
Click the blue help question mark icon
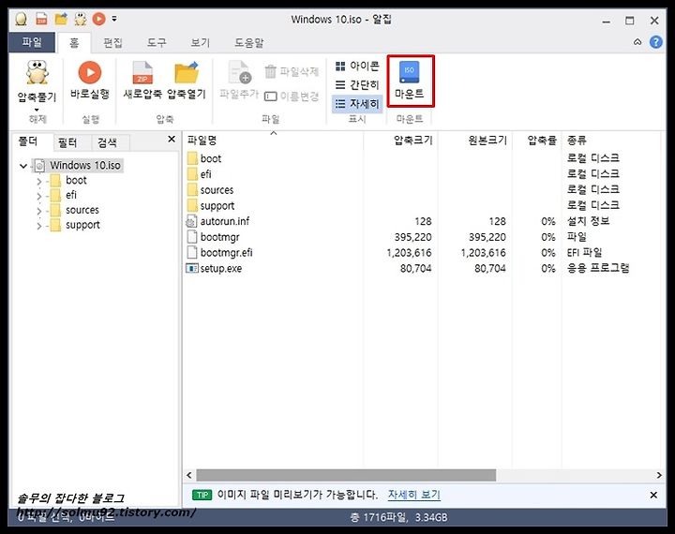655,42
